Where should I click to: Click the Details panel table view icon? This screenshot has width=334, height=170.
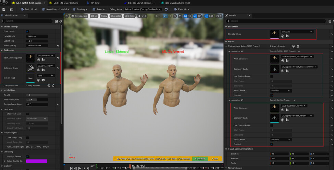click(x=330, y=21)
